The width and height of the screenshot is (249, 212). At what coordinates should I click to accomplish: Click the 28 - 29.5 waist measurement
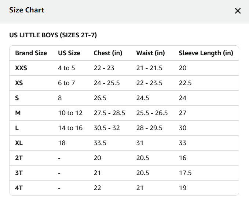click(x=149, y=128)
